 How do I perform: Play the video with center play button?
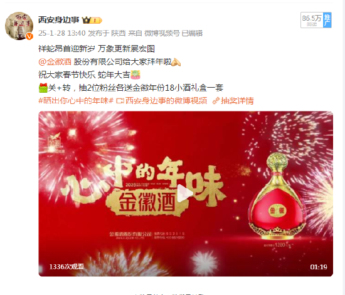tap(185, 194)
